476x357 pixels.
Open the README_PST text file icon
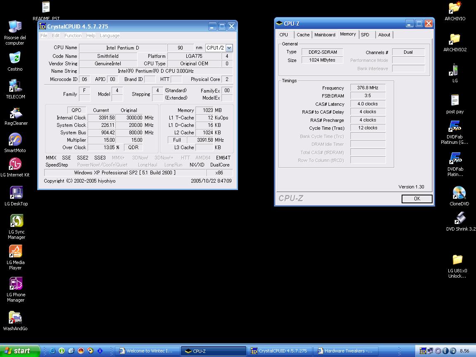pos(46,7)
